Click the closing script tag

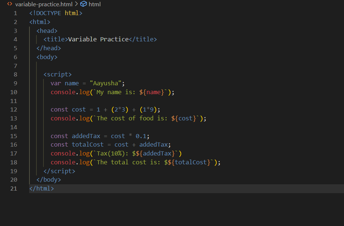tap(59, 171)
